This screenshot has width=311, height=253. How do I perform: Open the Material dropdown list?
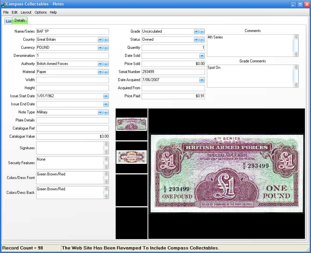(x=100, y=72)
